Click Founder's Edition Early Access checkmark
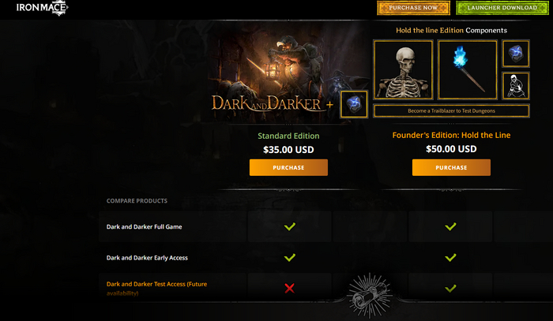The width and height of the screenshot is (553, 321). (450, 257)
